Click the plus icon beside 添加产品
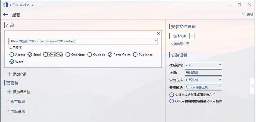Viewport: 256px width, 122px height. 9,74
